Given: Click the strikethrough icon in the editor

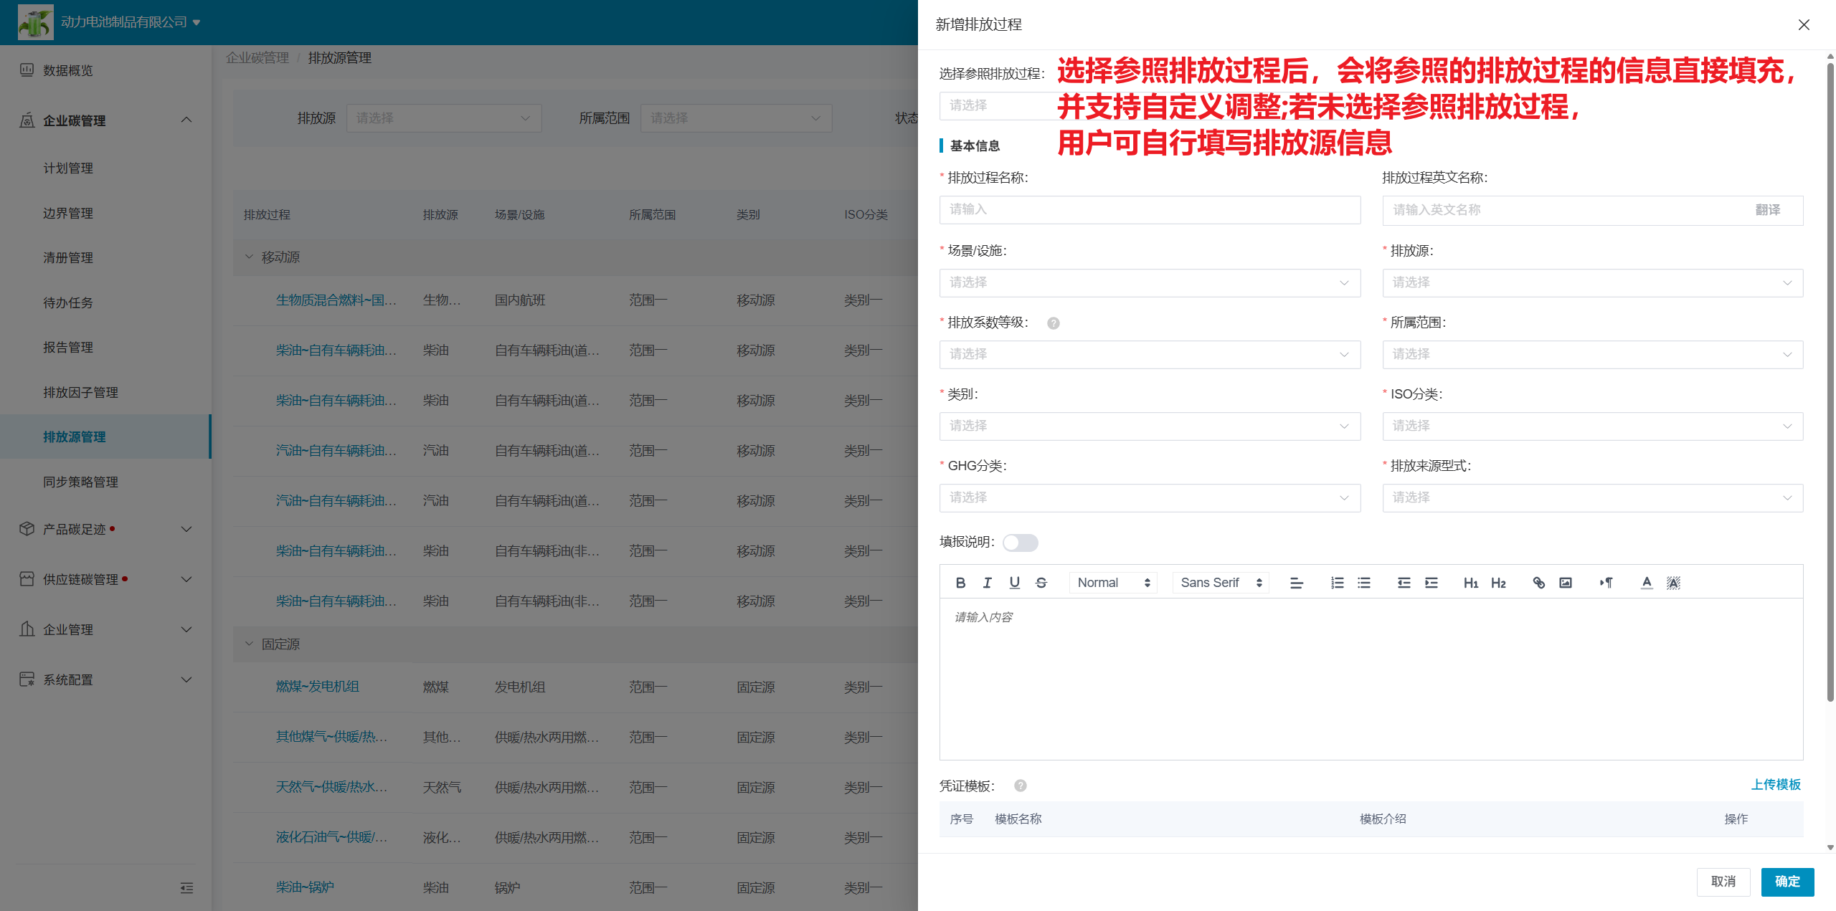Looking at the screenshot, I should click(1041, 583).
